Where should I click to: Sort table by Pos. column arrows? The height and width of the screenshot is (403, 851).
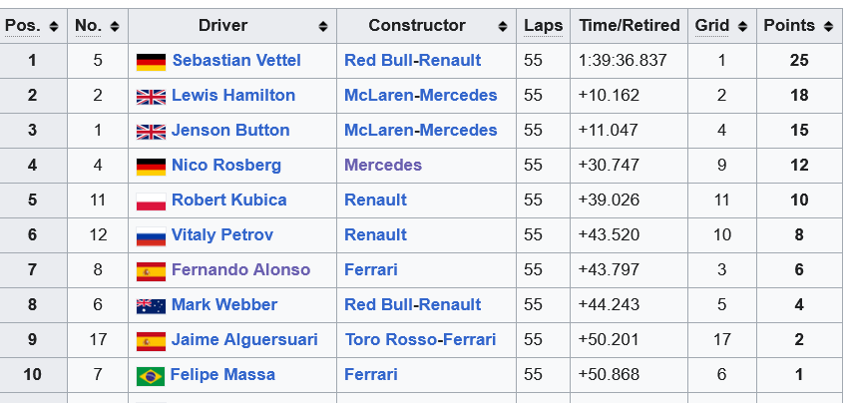pyautogui.click(x=53, y=26)
